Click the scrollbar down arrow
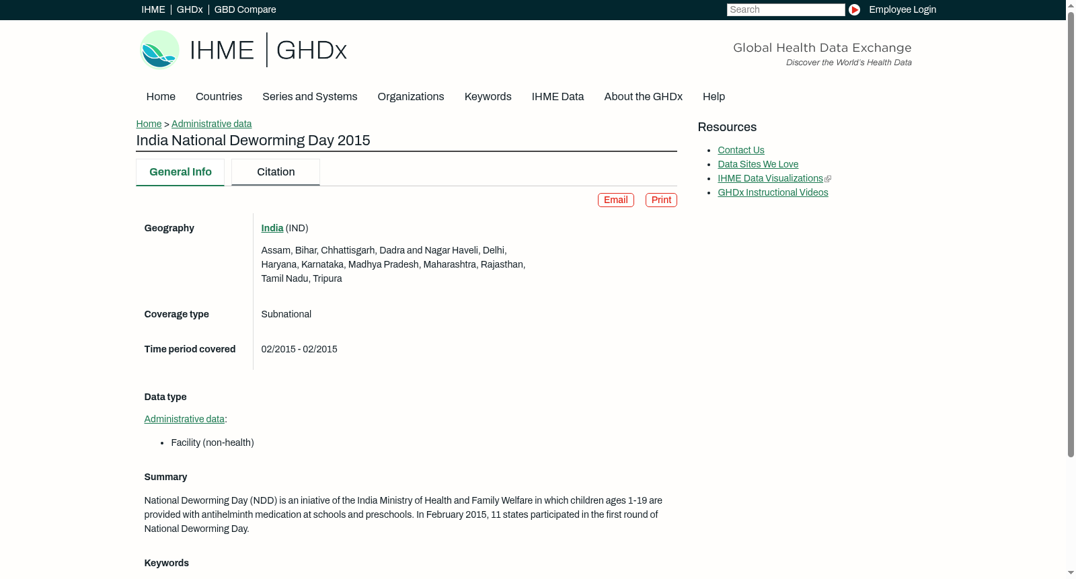This screenshot has height=579, width=1076. click(x=1071, y=573)
